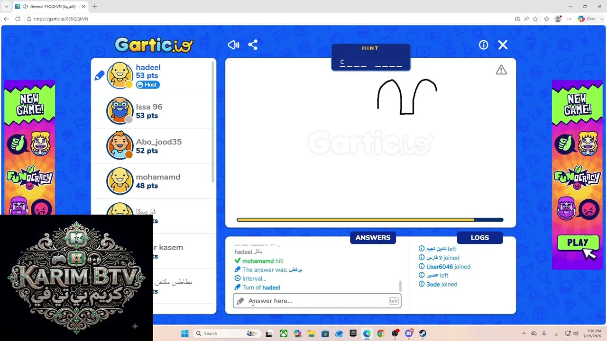Mute the Gartic game sound
Screen dimensions: 607x341
point(233,45)
